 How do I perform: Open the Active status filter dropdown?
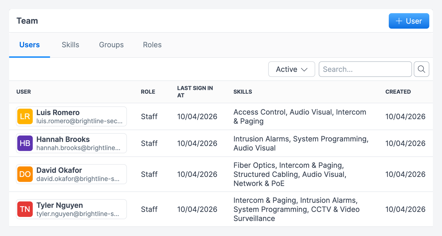click(x=292, y=69)
